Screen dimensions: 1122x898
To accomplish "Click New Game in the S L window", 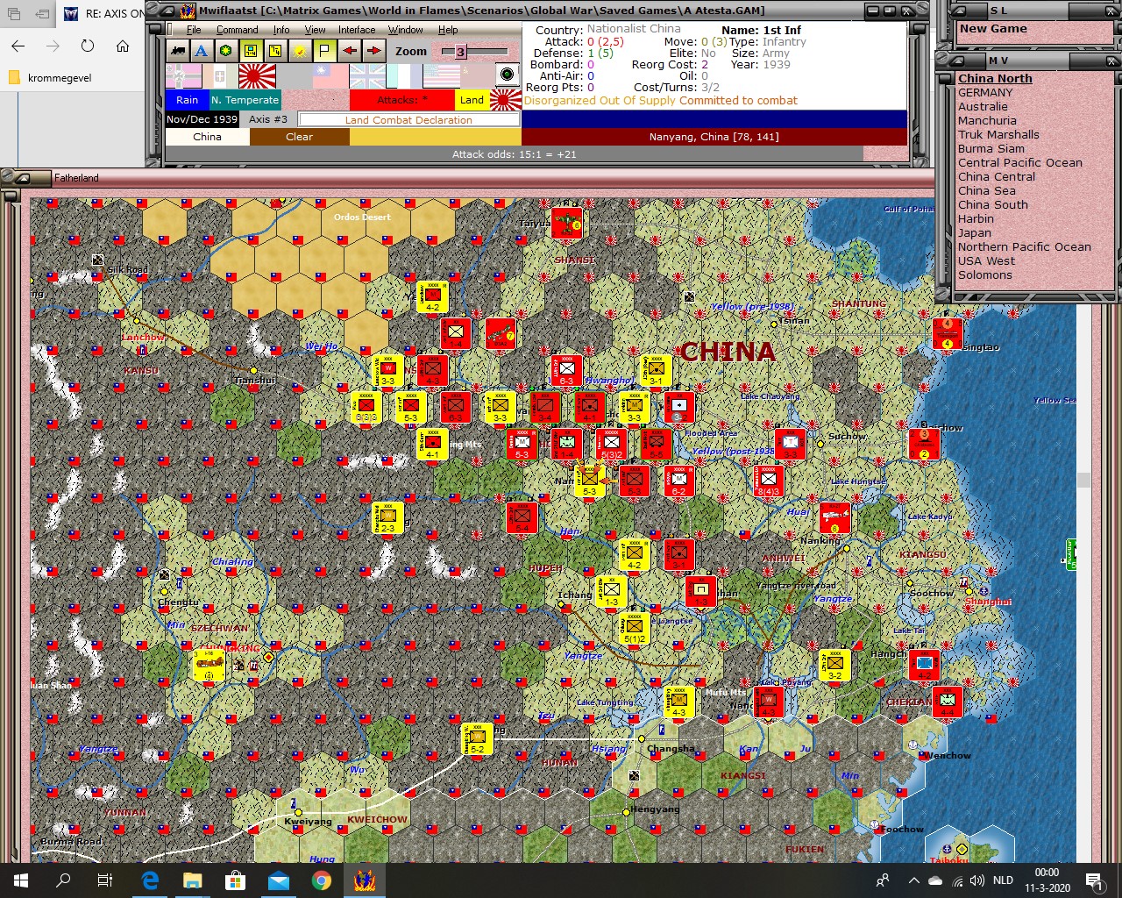I will pyautogui.click(x=993, y=29).
